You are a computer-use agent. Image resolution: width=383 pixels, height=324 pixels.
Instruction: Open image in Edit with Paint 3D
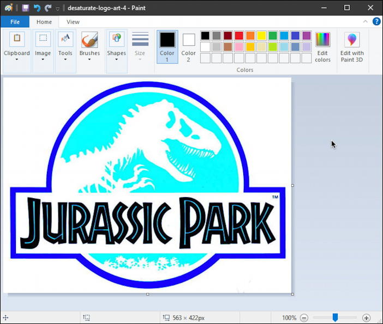tap(352, 47)
